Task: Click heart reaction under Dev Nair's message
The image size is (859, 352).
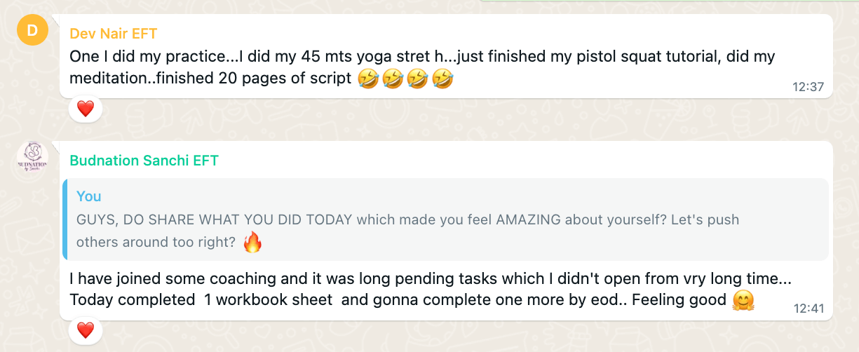Action: (86, 109)
